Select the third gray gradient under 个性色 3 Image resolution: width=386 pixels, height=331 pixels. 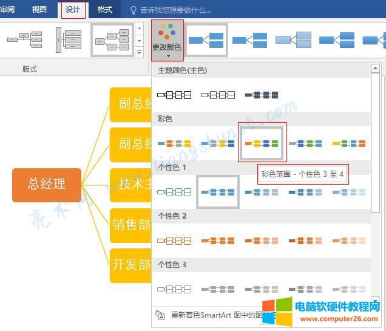pyautogui.click(x=262, y=289)
